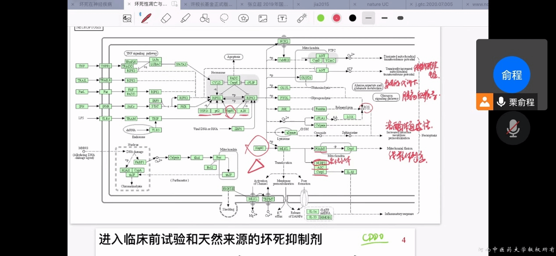Screen dimensions: 556x256
Task: Close the 坏死在神经疾病 tab
Action: [x=73, y=4]
